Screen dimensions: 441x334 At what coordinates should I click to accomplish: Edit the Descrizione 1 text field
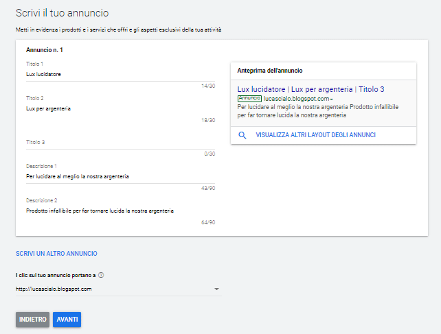coord(120,176)
